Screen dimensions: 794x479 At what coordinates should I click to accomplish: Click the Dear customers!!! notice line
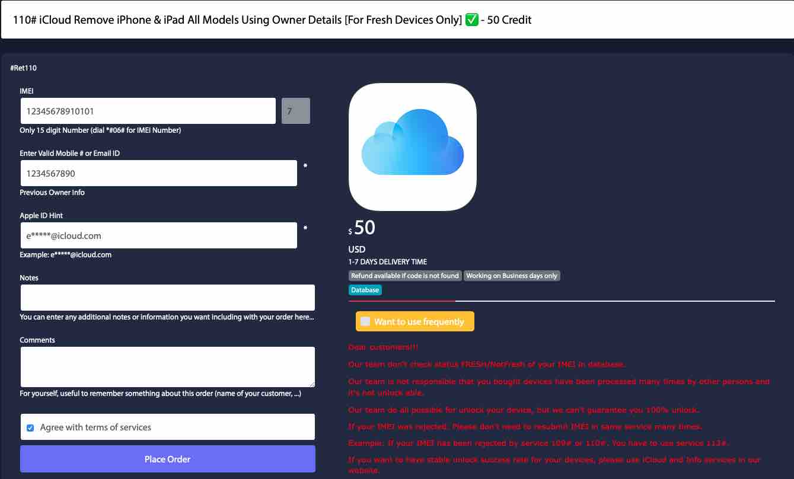click(x=383, y=347)
